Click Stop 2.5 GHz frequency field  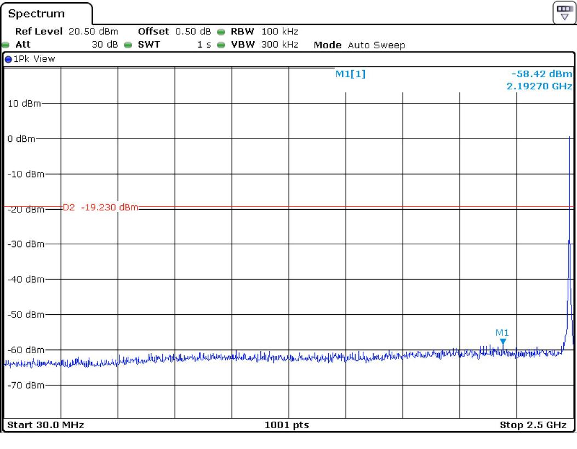(533, 425)
